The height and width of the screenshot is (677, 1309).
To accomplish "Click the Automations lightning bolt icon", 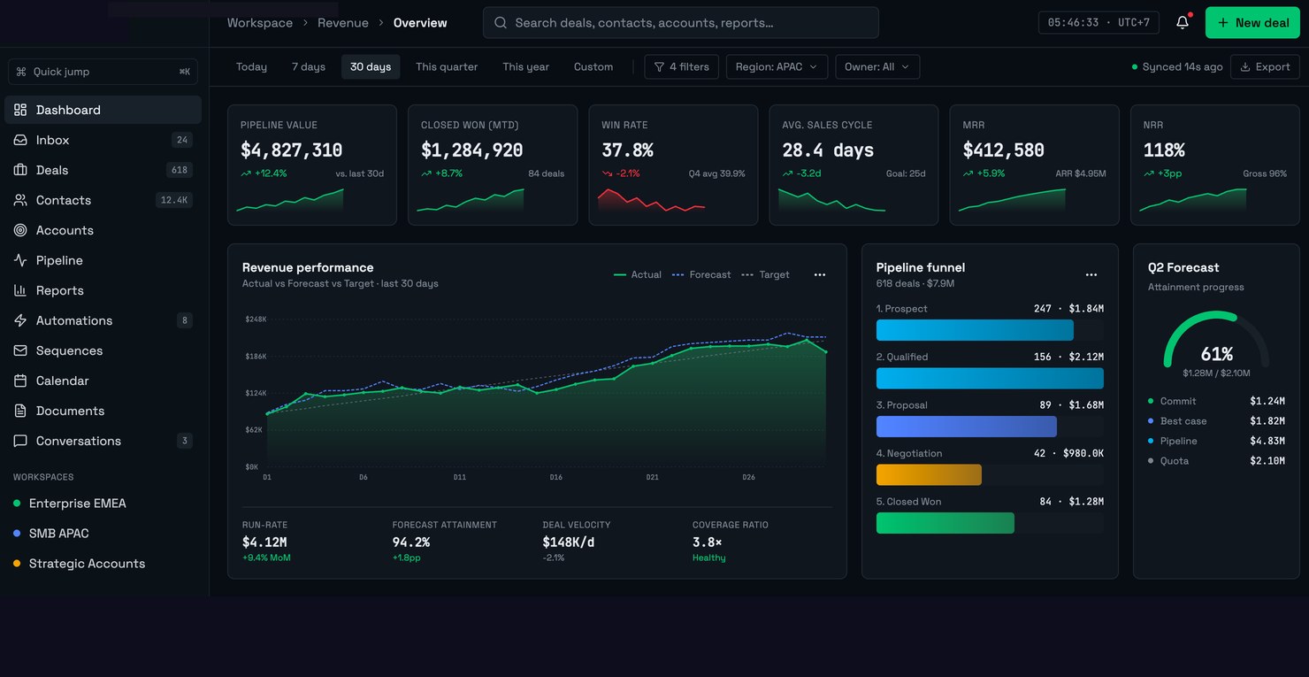I will [20, 320].
